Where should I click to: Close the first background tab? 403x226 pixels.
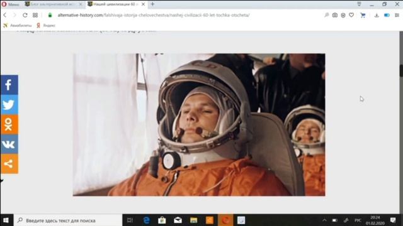pyautogui.click(x=81, y=4)
